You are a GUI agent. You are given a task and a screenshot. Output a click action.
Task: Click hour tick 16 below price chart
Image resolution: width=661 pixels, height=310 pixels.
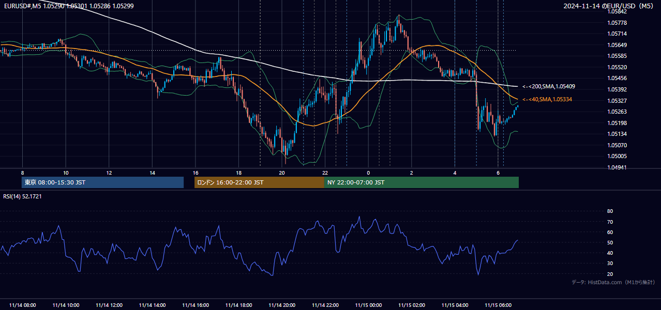coord(196,173)
